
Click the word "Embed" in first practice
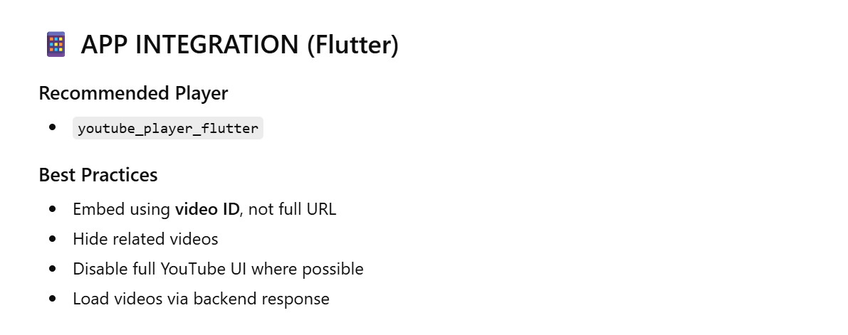[90, 209]
